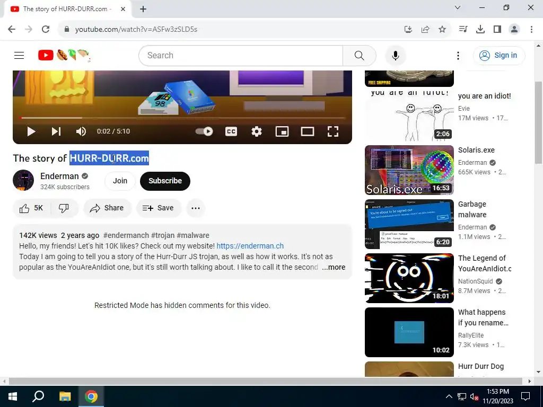The width and height of the screenshot is (543, 407).
Task: Open taskbar volume icon
Action: point(474,396)
